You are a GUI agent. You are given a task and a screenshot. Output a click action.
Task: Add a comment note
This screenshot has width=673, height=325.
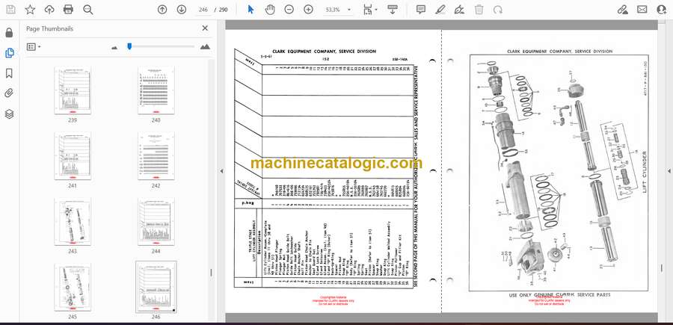[x=421, y=10]
